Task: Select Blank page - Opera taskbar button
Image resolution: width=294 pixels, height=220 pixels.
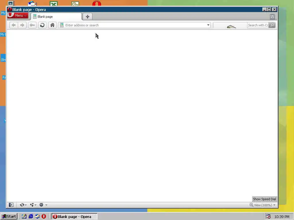Action: (74, 217)
